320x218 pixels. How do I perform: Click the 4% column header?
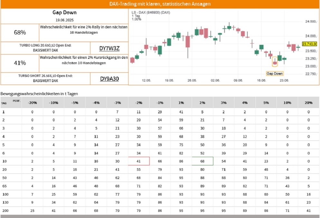(245, 103)
